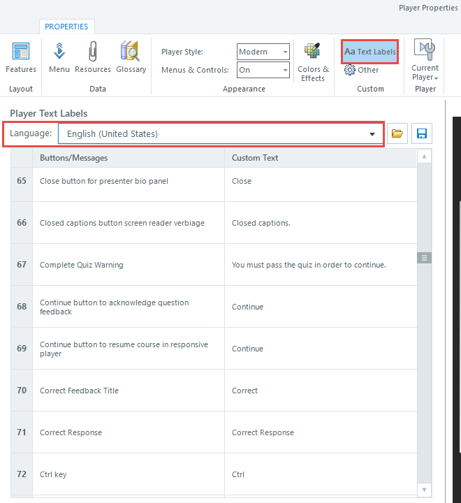Edit 'You must pass the quiz' text

point(321,265)
